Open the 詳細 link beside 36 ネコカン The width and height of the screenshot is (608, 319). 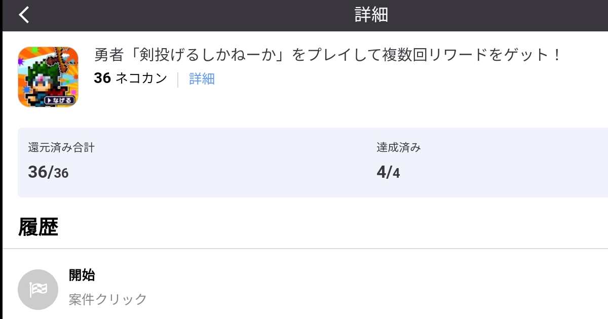tap(201, 79)
